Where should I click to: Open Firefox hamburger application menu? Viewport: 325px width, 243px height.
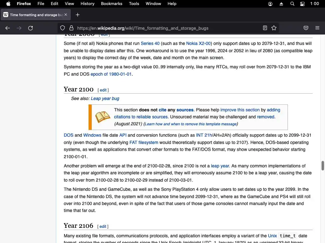[x=317, y=28]
